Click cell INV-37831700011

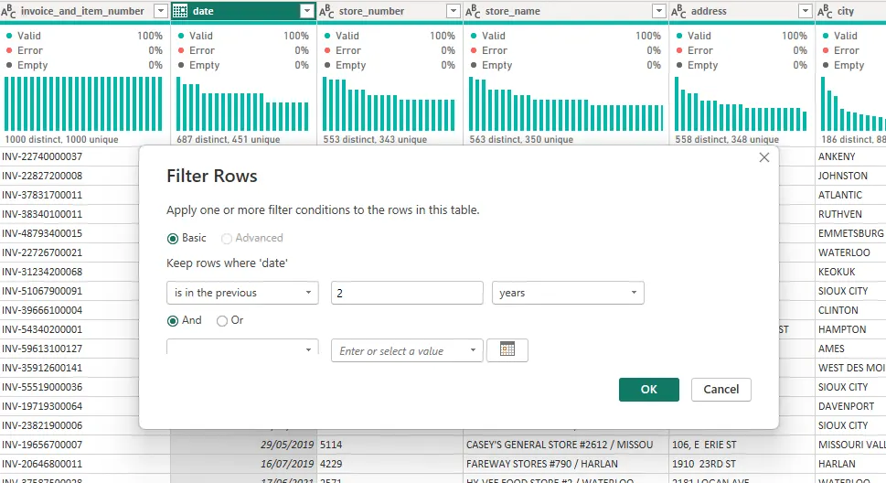[69, 195]
